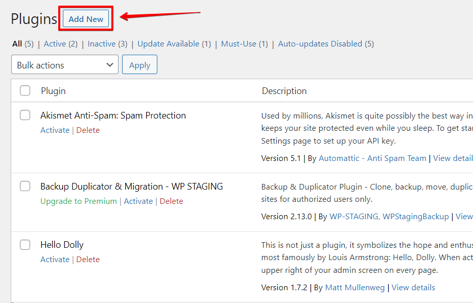Screen dimensions: 473x303
Task: Click the Hello Dolly plugin title
Action: coord(62,245)
